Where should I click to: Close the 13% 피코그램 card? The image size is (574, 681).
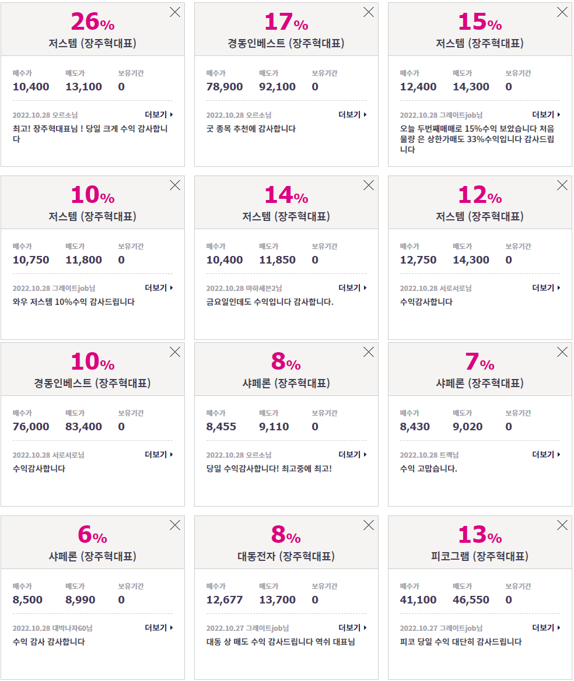click(x=562, y=525)
